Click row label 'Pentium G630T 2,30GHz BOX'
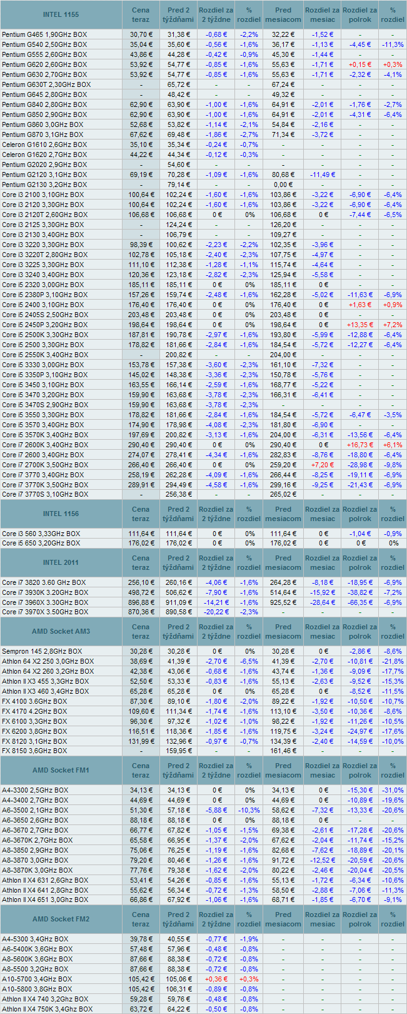 [46, 84]
